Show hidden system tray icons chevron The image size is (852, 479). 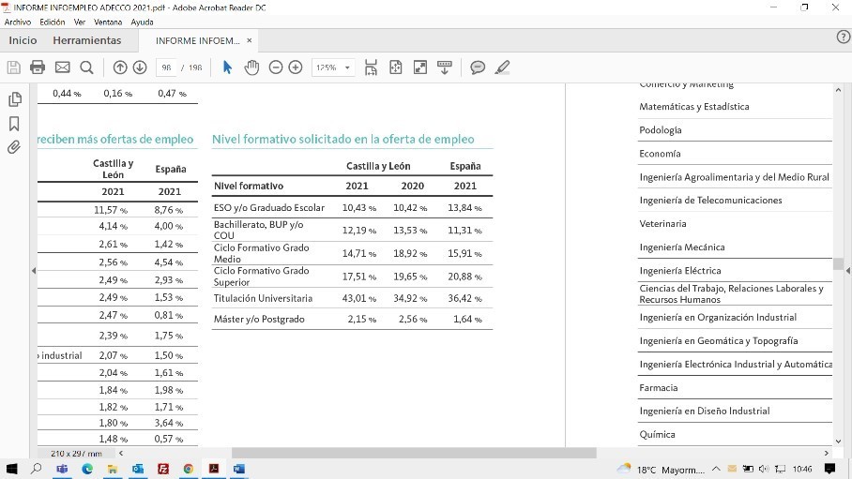coord(716,469)
